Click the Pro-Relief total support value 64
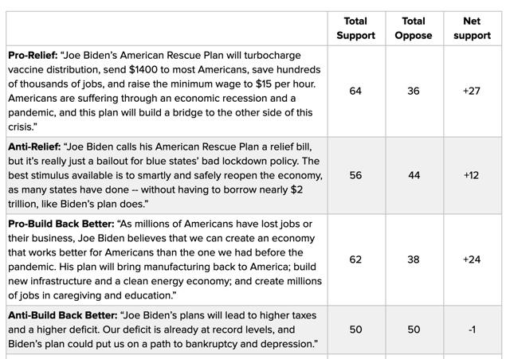The image size is (506, 359). tap(355, 92)
